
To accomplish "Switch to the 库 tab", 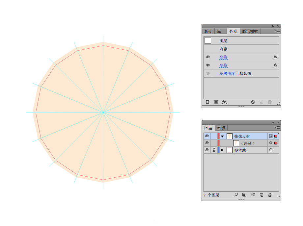I will click(x=219, y=31).
